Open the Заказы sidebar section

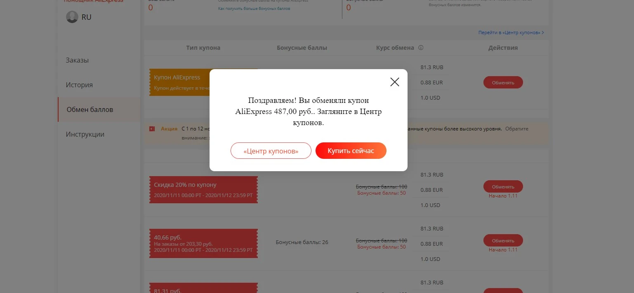[x=78, y=60]
